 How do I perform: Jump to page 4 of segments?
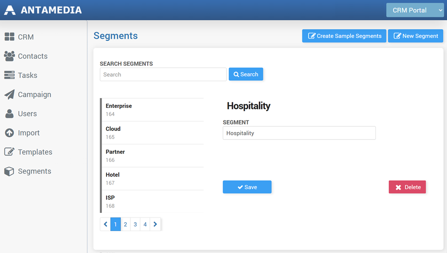[x=145, y=224]
